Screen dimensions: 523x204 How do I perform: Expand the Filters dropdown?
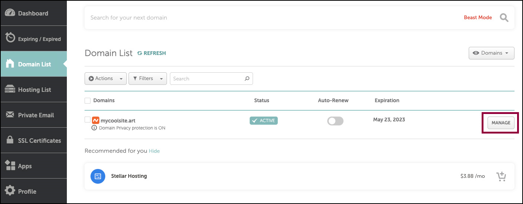[x=148, y=79]
